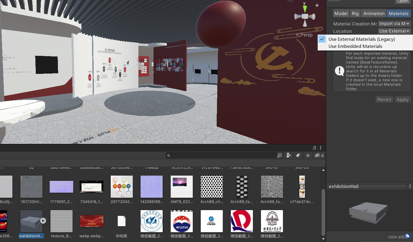This screenshot has width=413, height=242.
Task: Toggle the scene gizmo rotation lock icon
Action: [317, 5]
